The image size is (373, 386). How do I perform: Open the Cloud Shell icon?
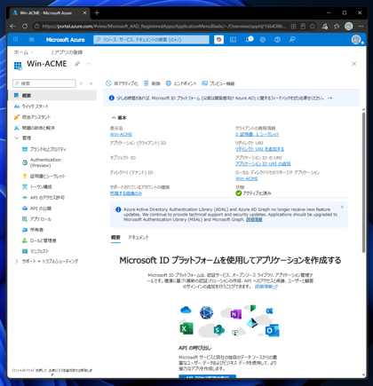[234, 39]
